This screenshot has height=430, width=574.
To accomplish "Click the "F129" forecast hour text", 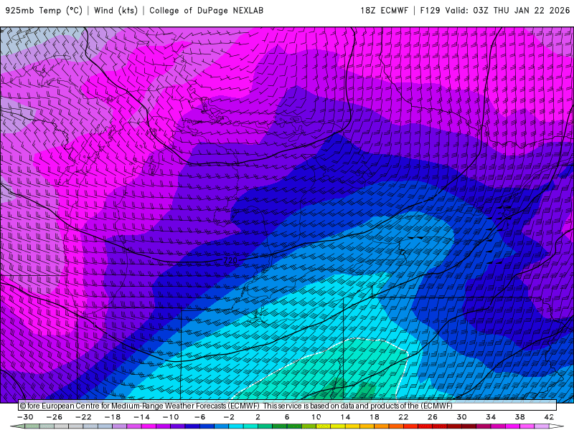I will (x=430, y=11).
